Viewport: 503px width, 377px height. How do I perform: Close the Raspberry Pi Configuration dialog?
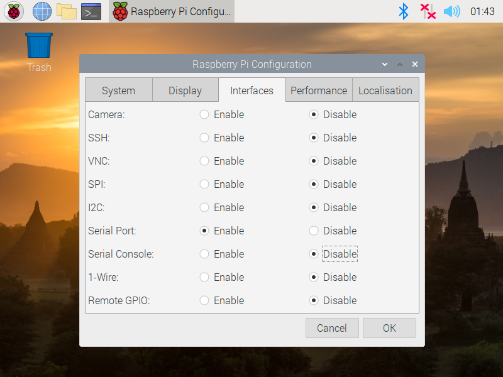(415, 65)
